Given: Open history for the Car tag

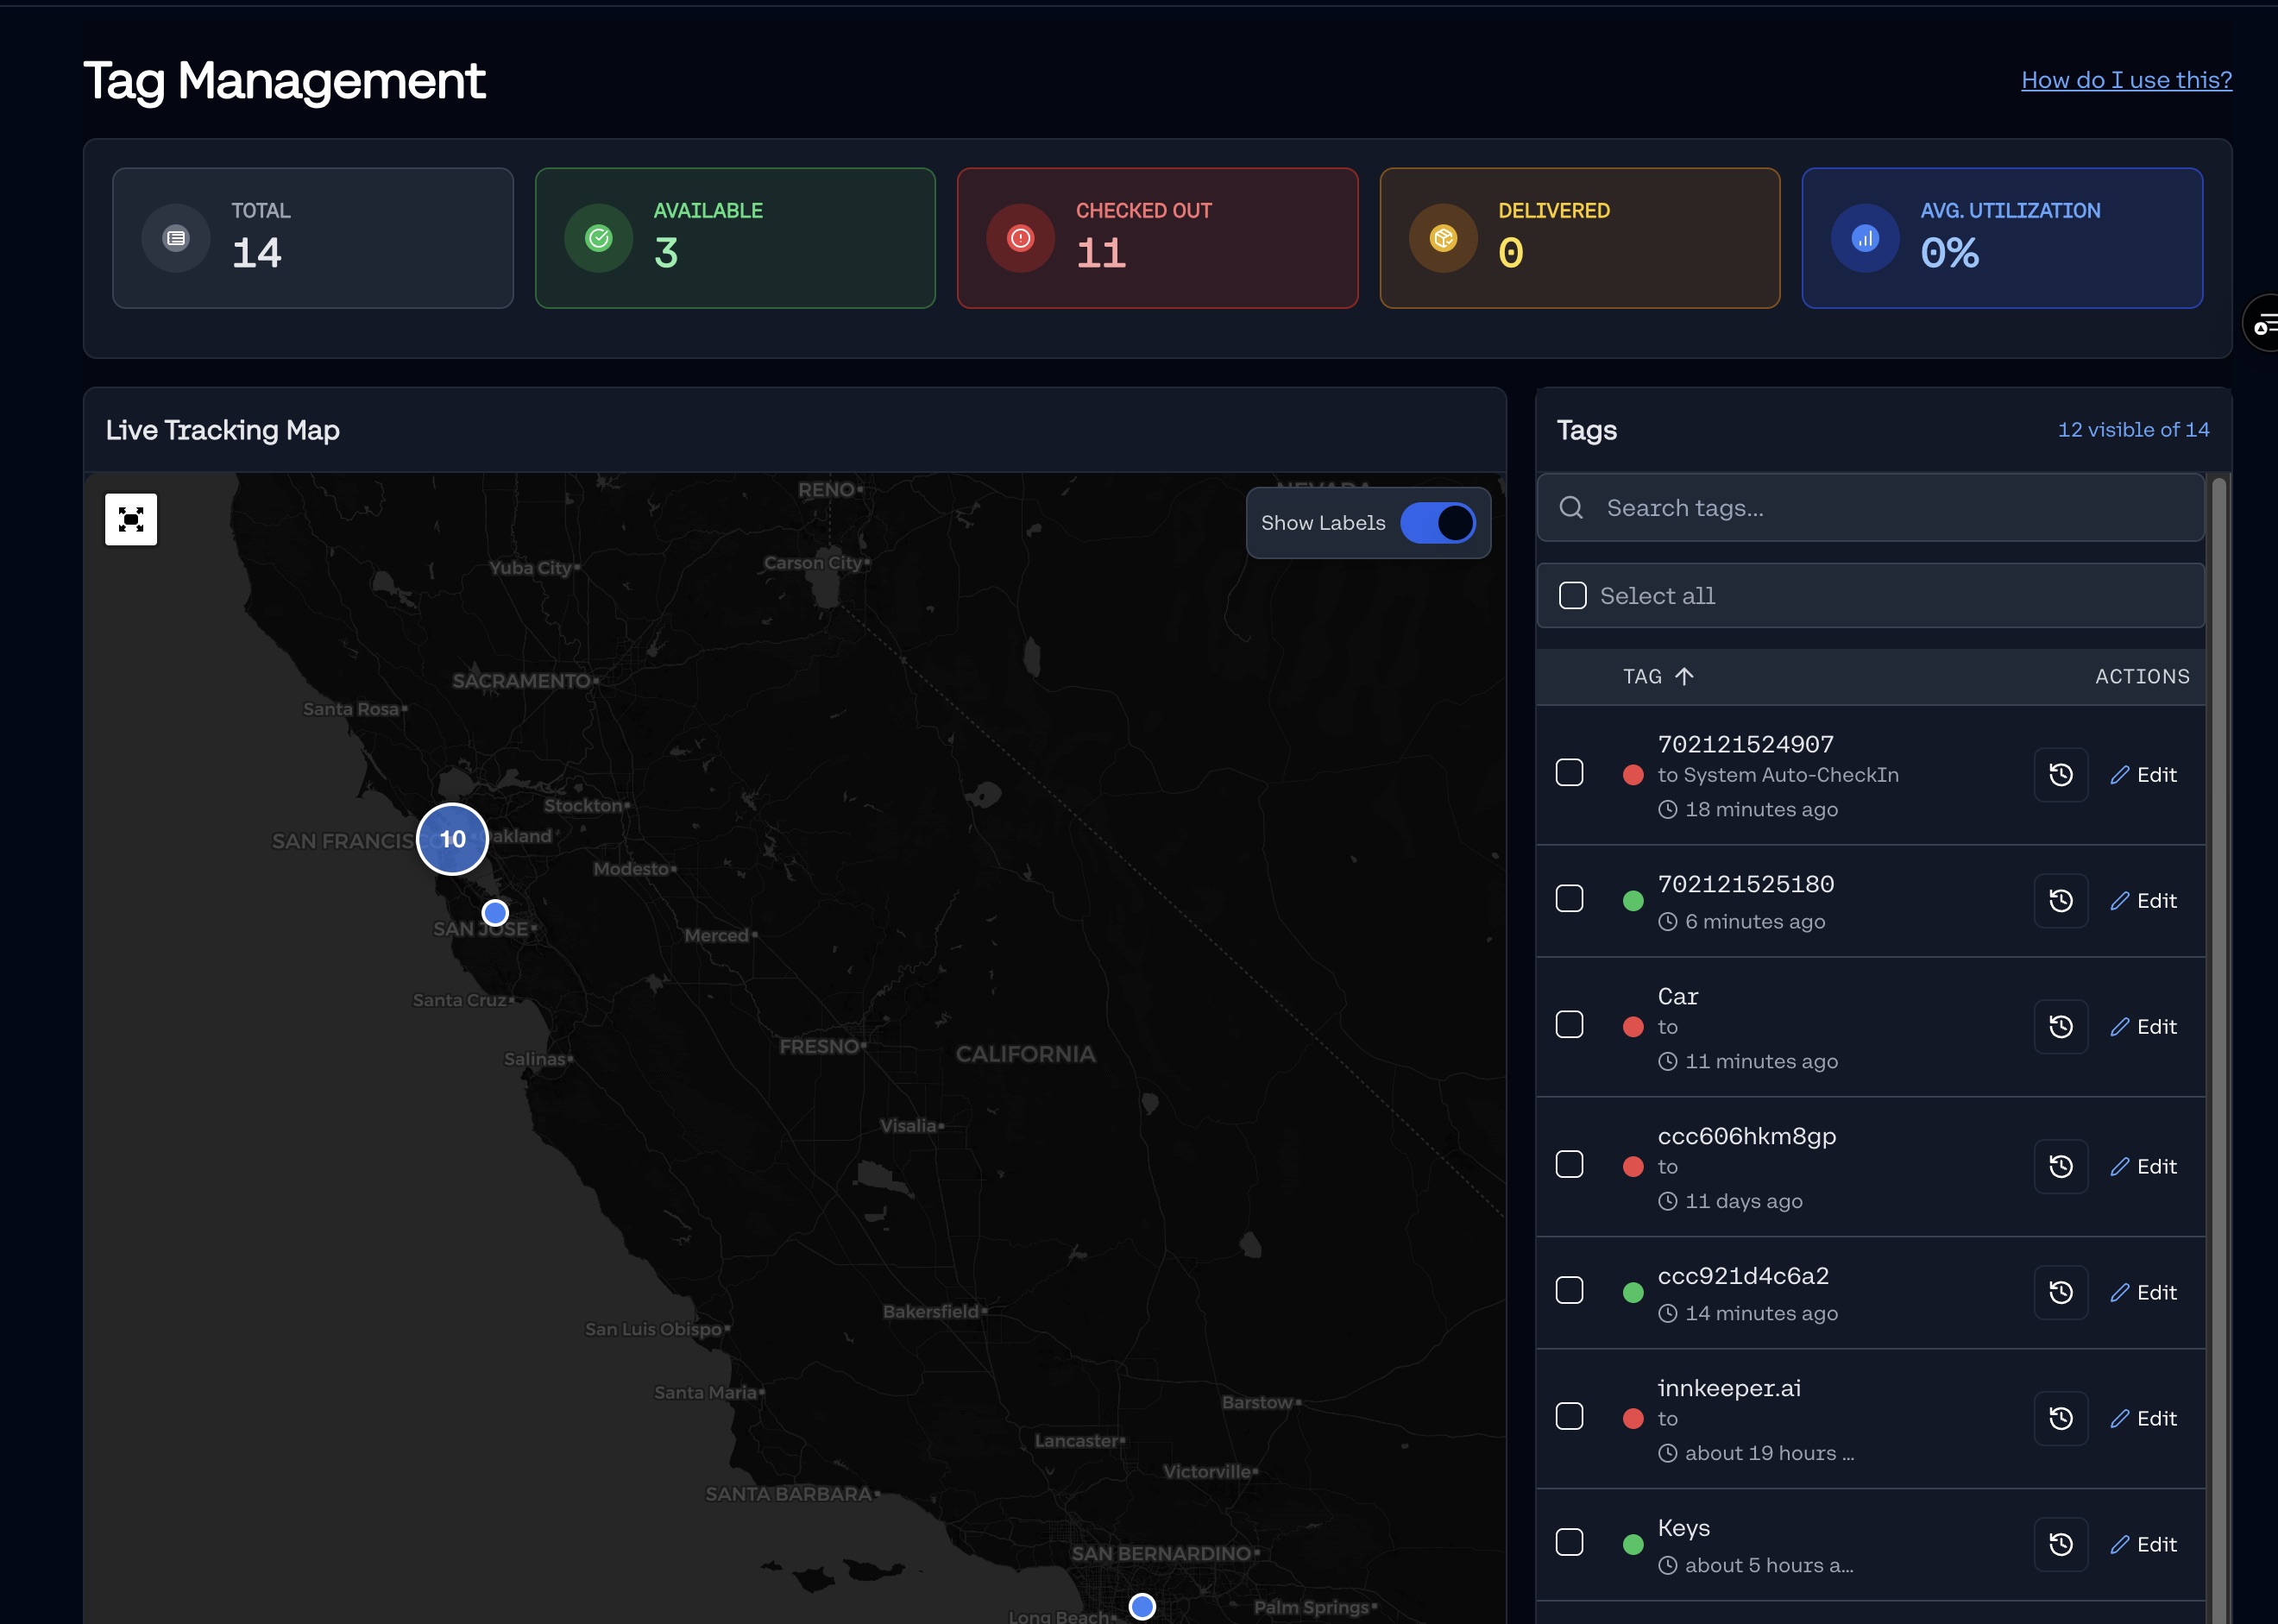Looking at the screenshot, I should pyautogui.click(x=2061, y=1027).
